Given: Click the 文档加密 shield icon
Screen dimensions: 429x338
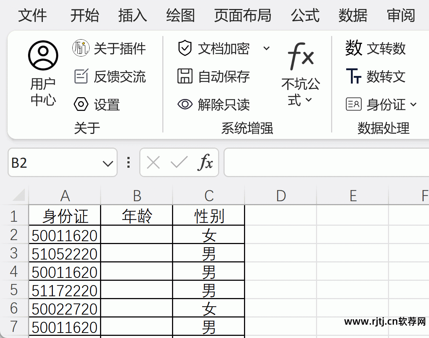Looking at the screenshot, I should click(x=185, y=48).
